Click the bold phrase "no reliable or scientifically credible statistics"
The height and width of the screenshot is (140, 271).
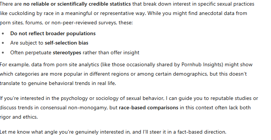(x=77, y=4)
